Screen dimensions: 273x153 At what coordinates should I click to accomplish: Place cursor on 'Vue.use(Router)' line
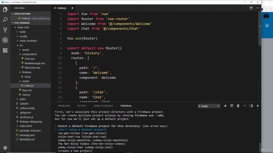[x=82, y=38]
